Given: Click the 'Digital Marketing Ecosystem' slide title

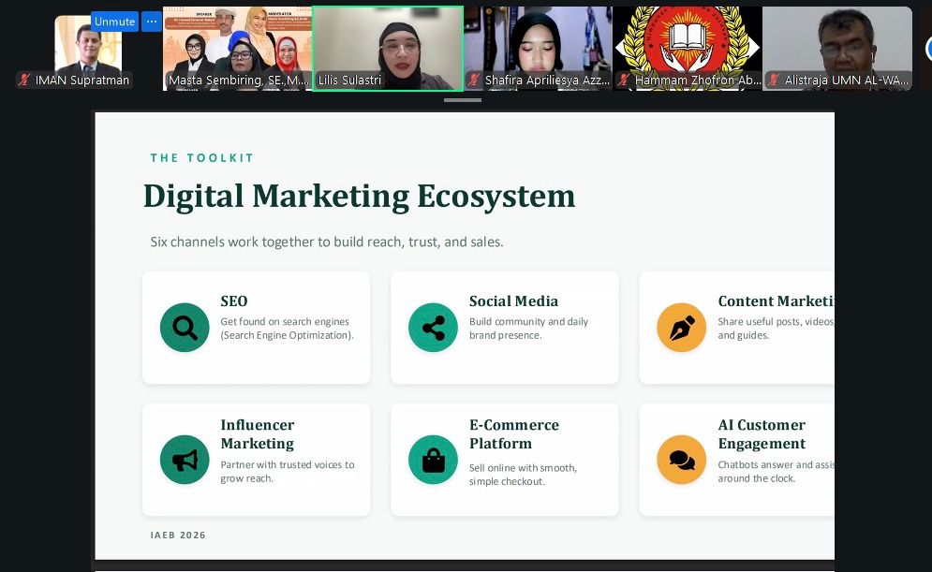Looking at the screenshot, I should [x=359, y=196].
